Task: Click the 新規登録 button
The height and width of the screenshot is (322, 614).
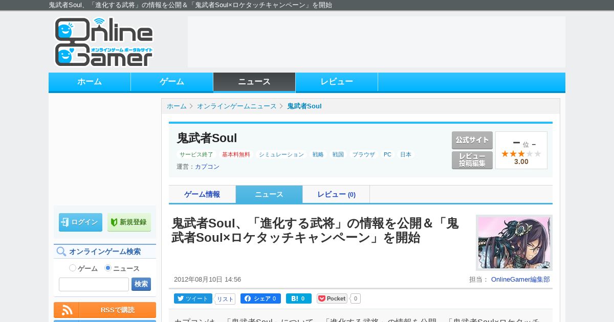Action: tap(129, 222)
